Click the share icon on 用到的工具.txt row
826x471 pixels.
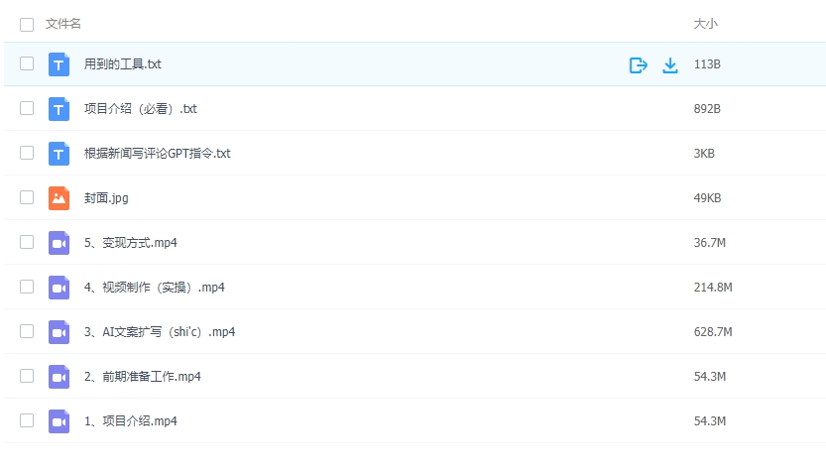[639, 64]
